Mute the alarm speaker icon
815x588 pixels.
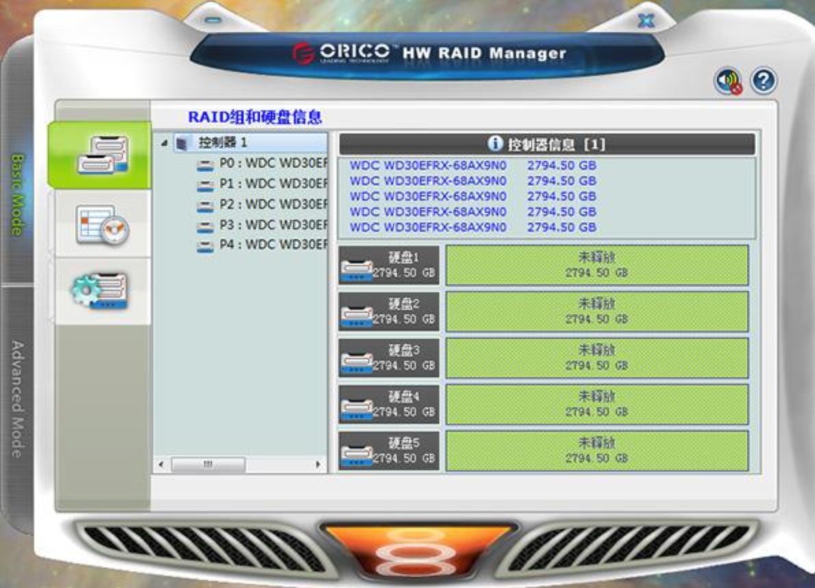[x=728, y=81]
